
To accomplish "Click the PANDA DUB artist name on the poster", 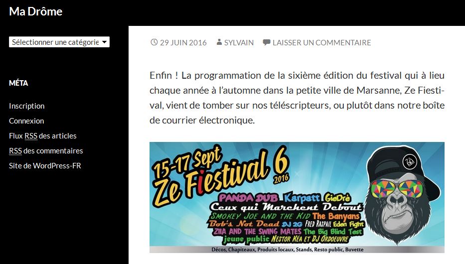I will coord(249,198).
